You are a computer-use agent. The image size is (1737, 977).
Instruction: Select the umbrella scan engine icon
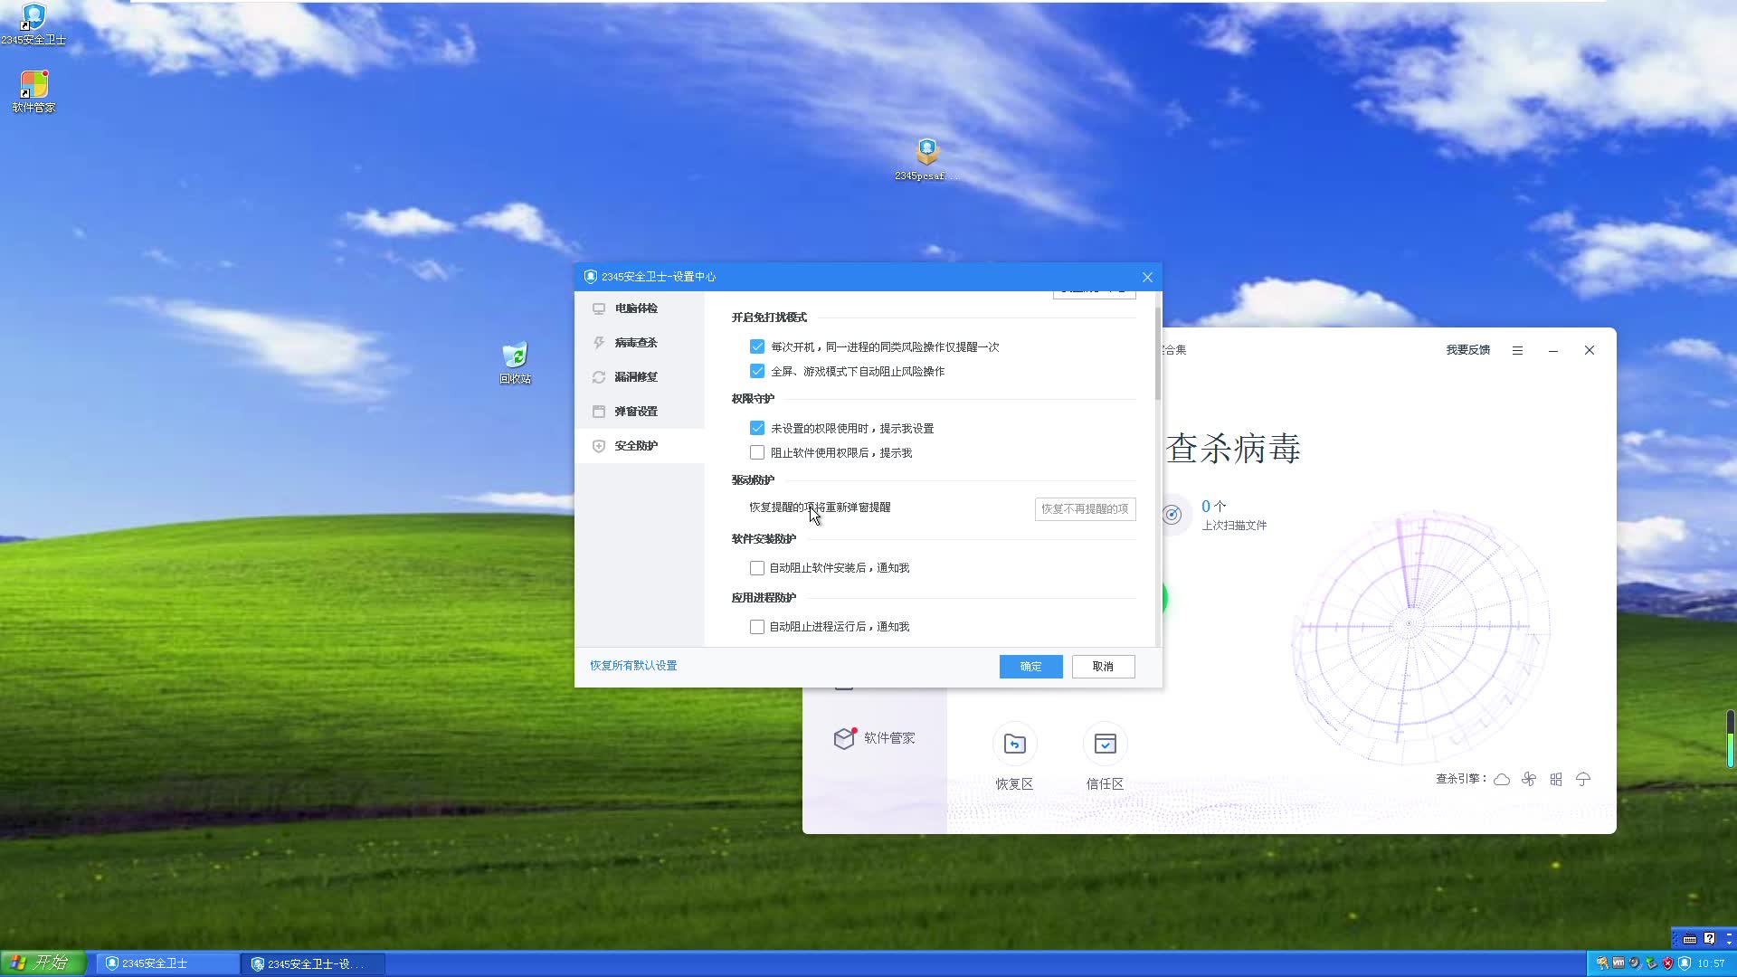pos(1583,779)
